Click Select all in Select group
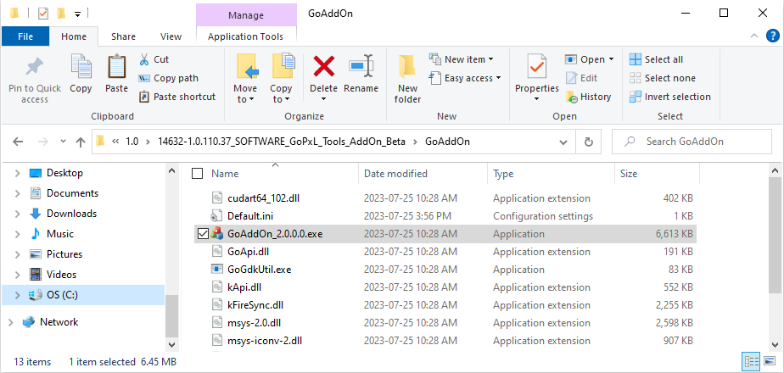The height and width of the screenshot is (373, 784). tap(656, 59)
